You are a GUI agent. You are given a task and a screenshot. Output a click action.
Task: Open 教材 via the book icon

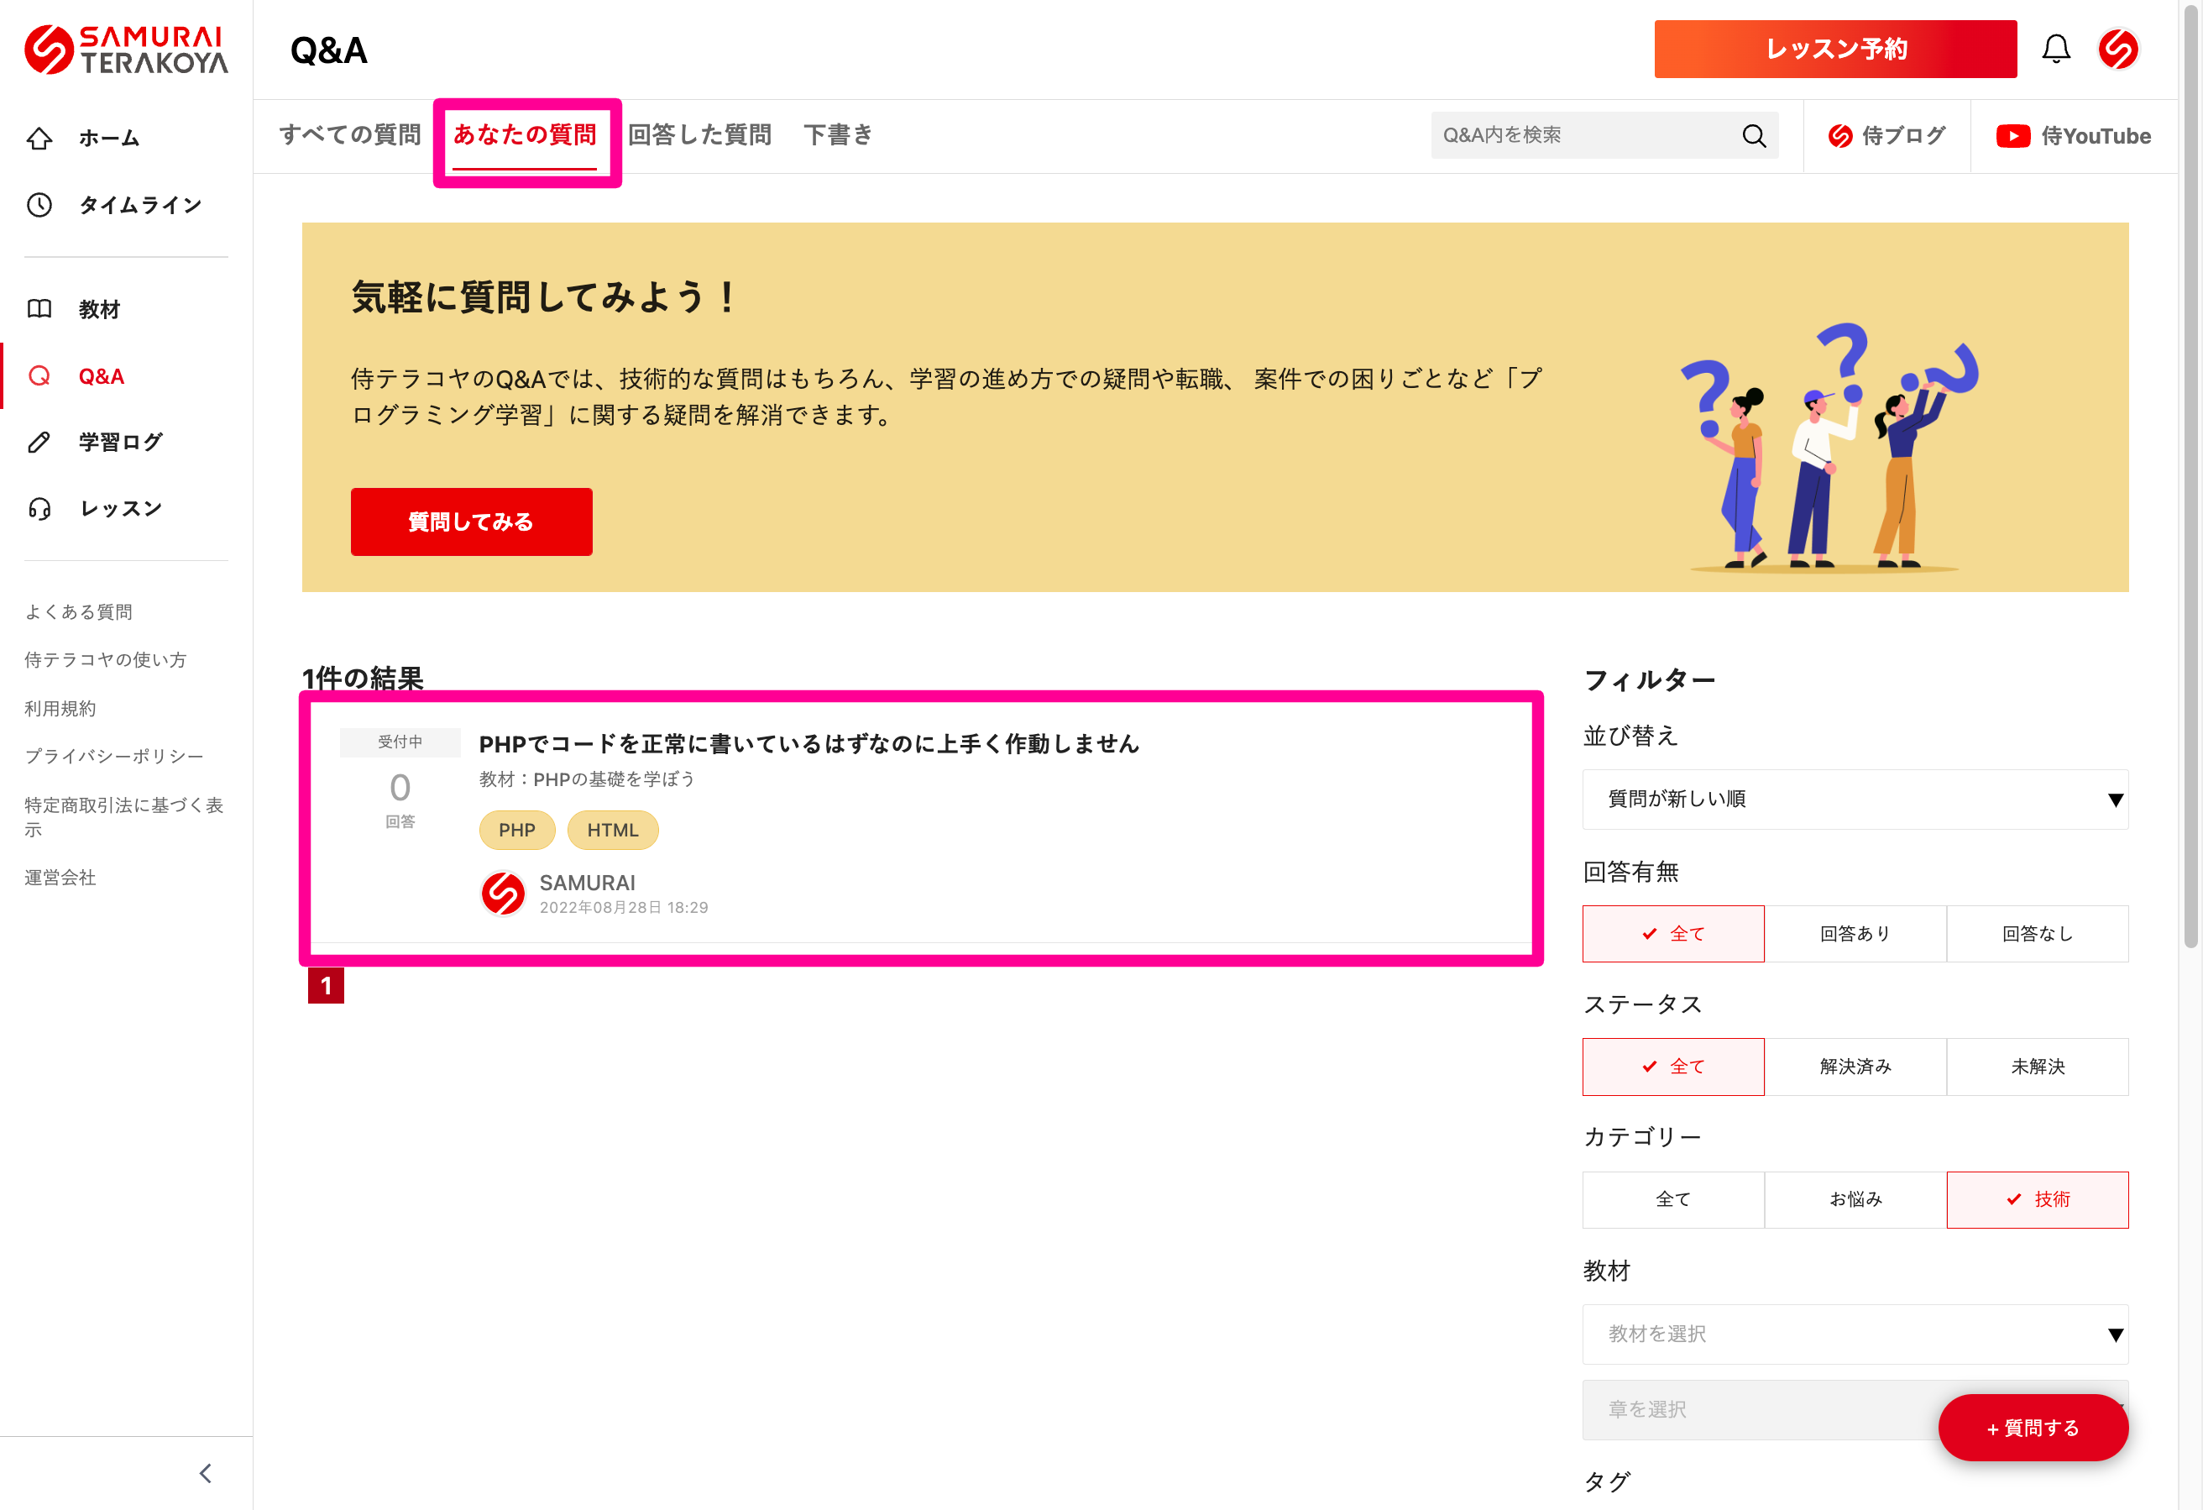tap(39, 309)
